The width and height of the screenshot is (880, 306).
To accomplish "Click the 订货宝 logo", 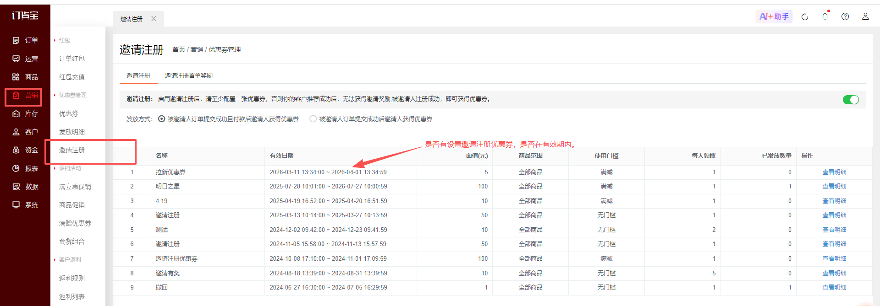I will [x=25, y=16].
